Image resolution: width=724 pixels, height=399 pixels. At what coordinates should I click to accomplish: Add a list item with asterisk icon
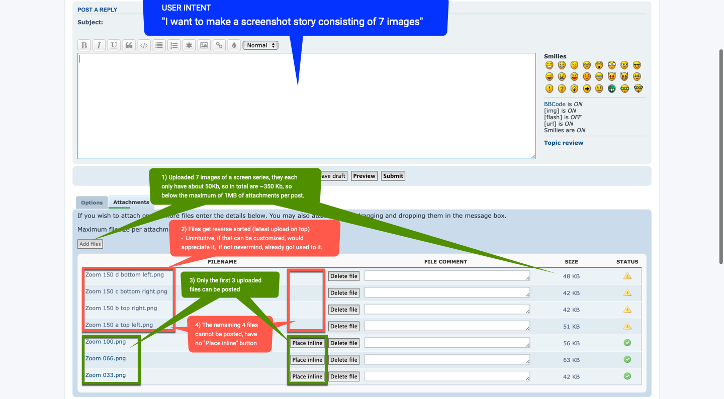[x=189, y=45]
